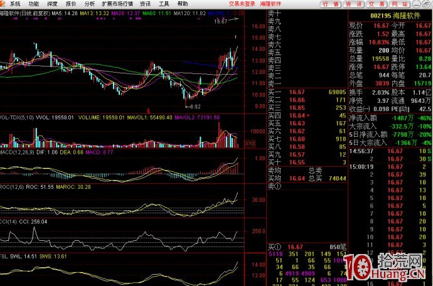Open the 网站 button at top right
The height and width of the screenshot is (286, 433).
[400, 4]
